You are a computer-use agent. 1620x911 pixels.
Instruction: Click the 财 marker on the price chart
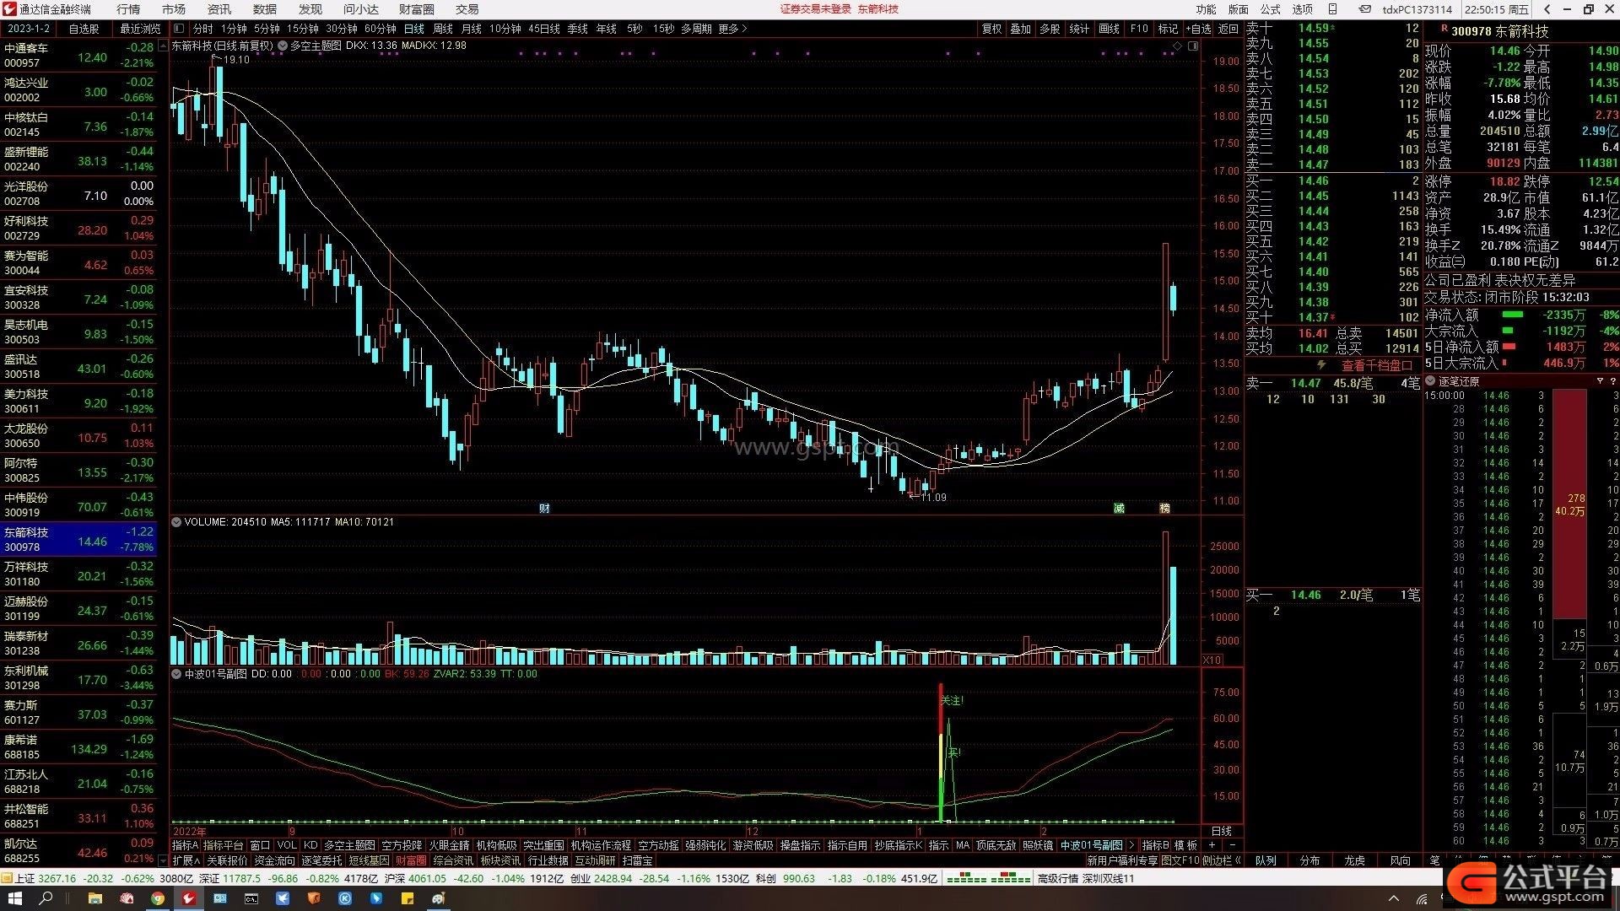click(x=544, y=508)
